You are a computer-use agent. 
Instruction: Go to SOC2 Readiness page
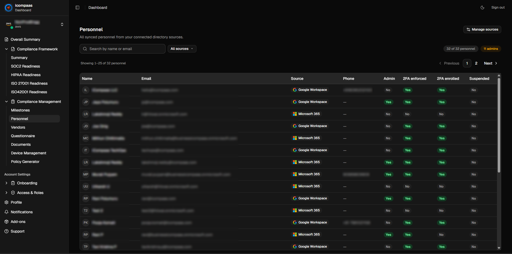coord(25,66)
